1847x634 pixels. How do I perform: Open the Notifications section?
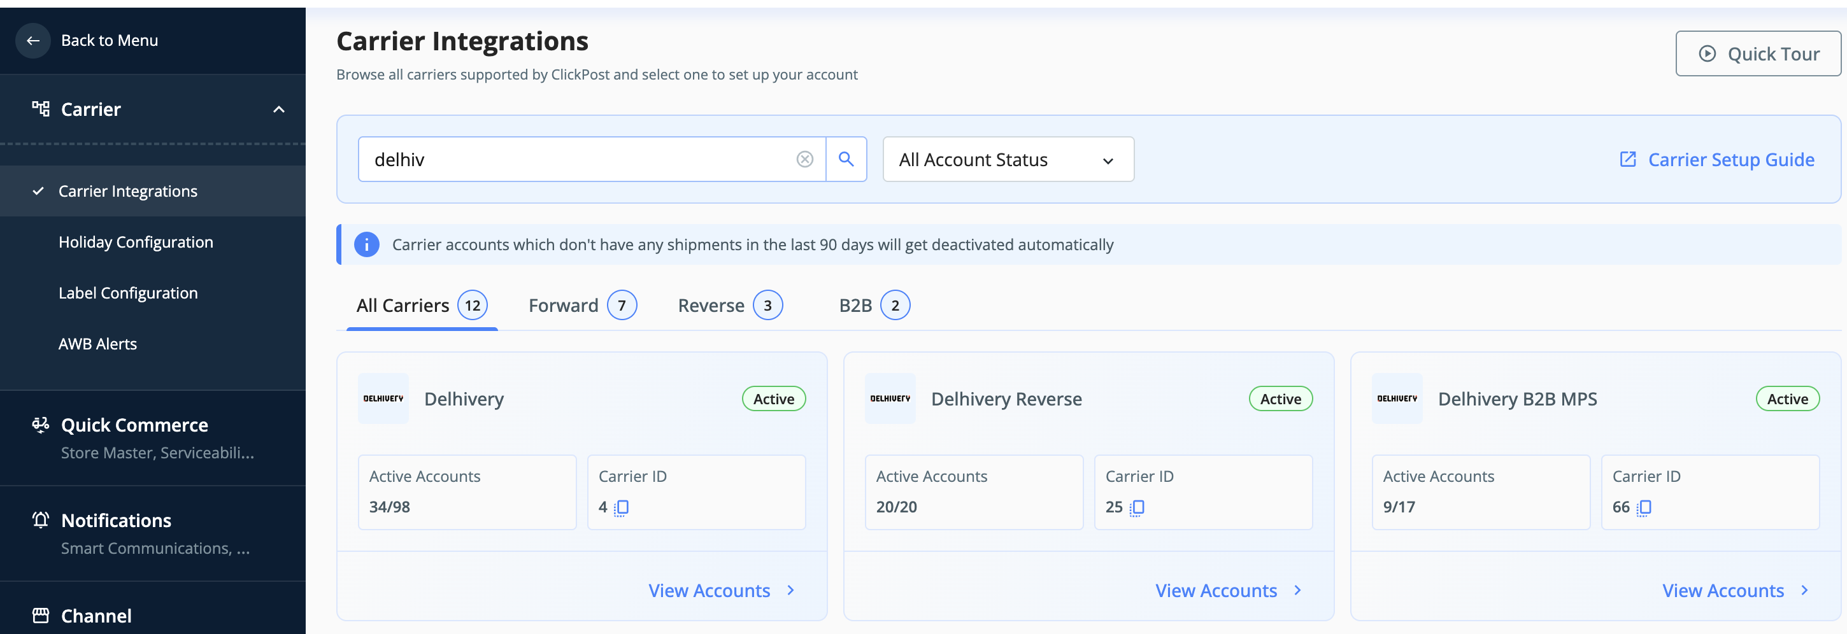click(153, 533)
